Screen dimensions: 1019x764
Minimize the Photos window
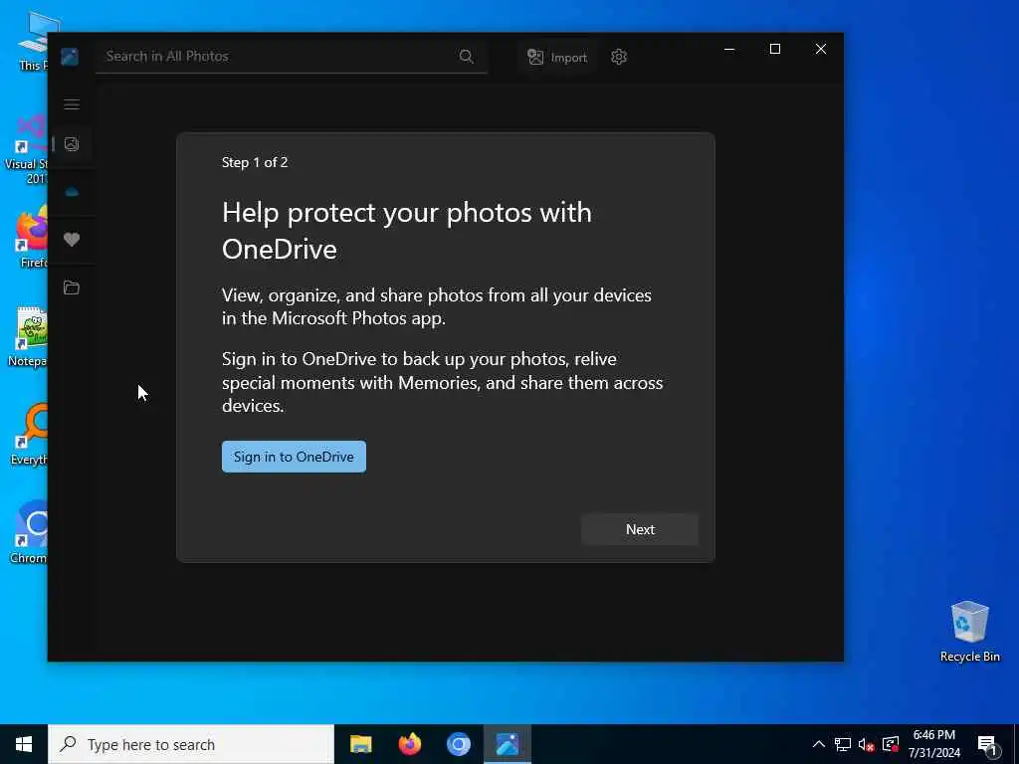729,50
